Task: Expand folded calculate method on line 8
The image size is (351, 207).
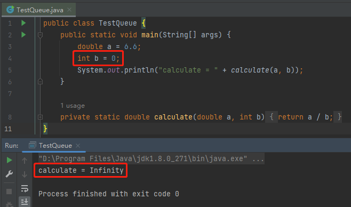Action: point(41,117)
